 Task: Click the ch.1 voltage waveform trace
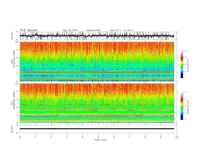pyautogui.click(x=97, y=36)
